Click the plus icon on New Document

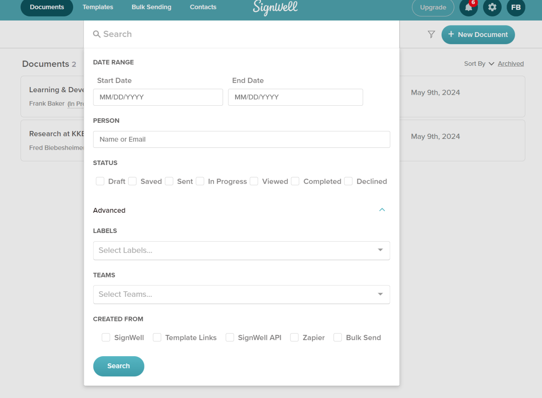click(451, 34)
